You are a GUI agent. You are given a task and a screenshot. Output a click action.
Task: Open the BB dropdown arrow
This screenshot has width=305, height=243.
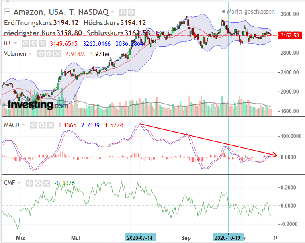[x=15, y=43]
